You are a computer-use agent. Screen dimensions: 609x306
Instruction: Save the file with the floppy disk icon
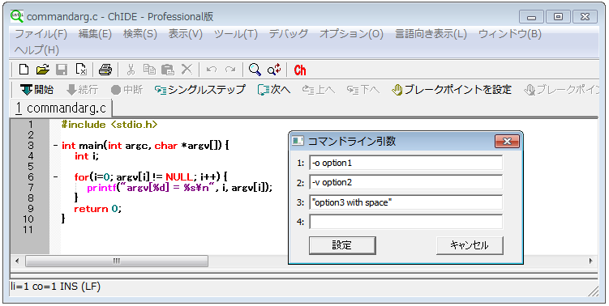click(x=62, y=70)
